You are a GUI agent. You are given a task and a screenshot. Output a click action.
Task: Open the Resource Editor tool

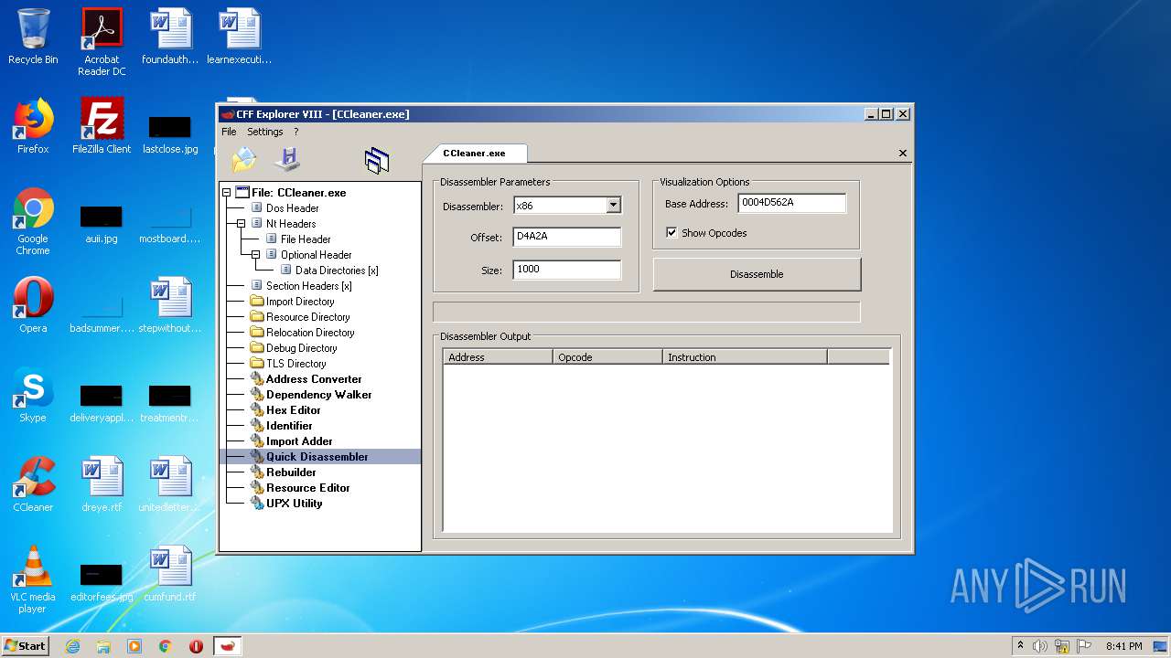coord(307,488)
